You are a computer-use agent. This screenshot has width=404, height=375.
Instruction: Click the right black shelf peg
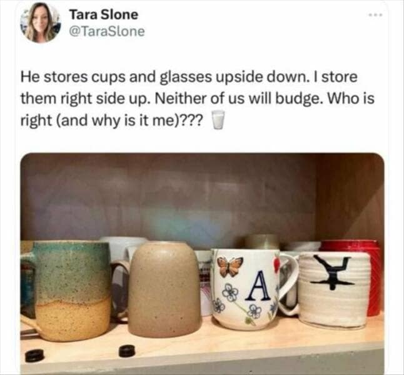pyautogui.click(x=127, y=351)
